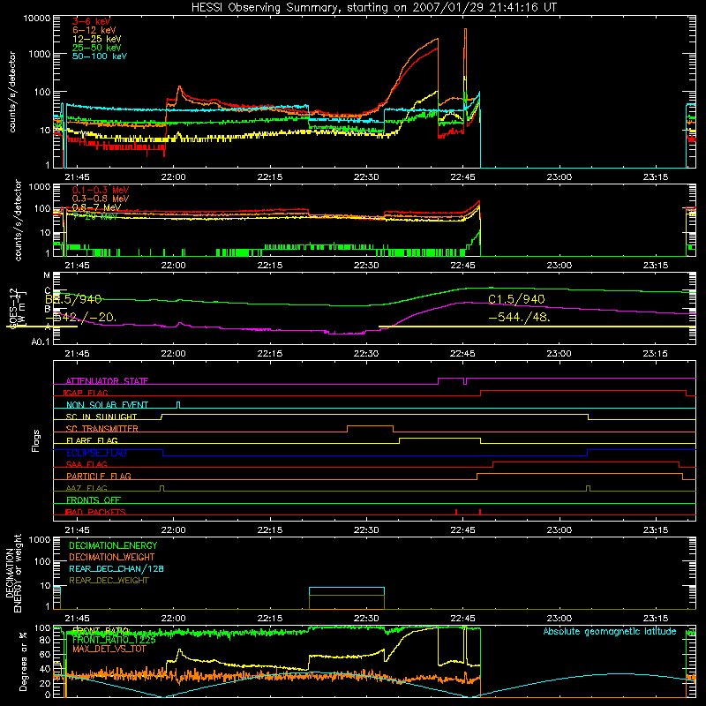The width and height of the screenshot is (706, 706).
Task: Click the 25-50 keV legend entry
Action: click(96, 48)
